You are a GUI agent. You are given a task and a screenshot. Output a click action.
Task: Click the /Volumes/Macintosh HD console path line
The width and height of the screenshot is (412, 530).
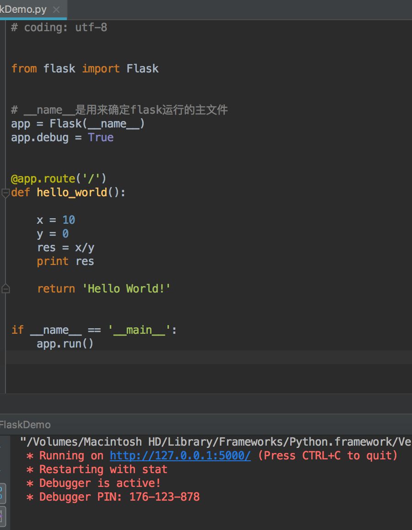pyautogui.click(x=216, y=442)
